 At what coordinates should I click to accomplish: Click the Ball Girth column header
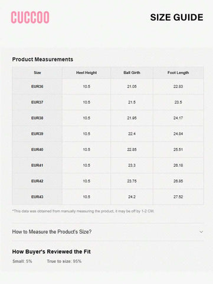tap(132, 73)
